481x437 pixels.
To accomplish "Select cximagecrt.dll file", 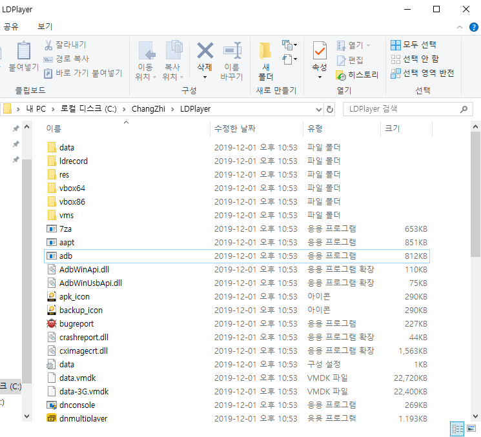I will (77, 351).
